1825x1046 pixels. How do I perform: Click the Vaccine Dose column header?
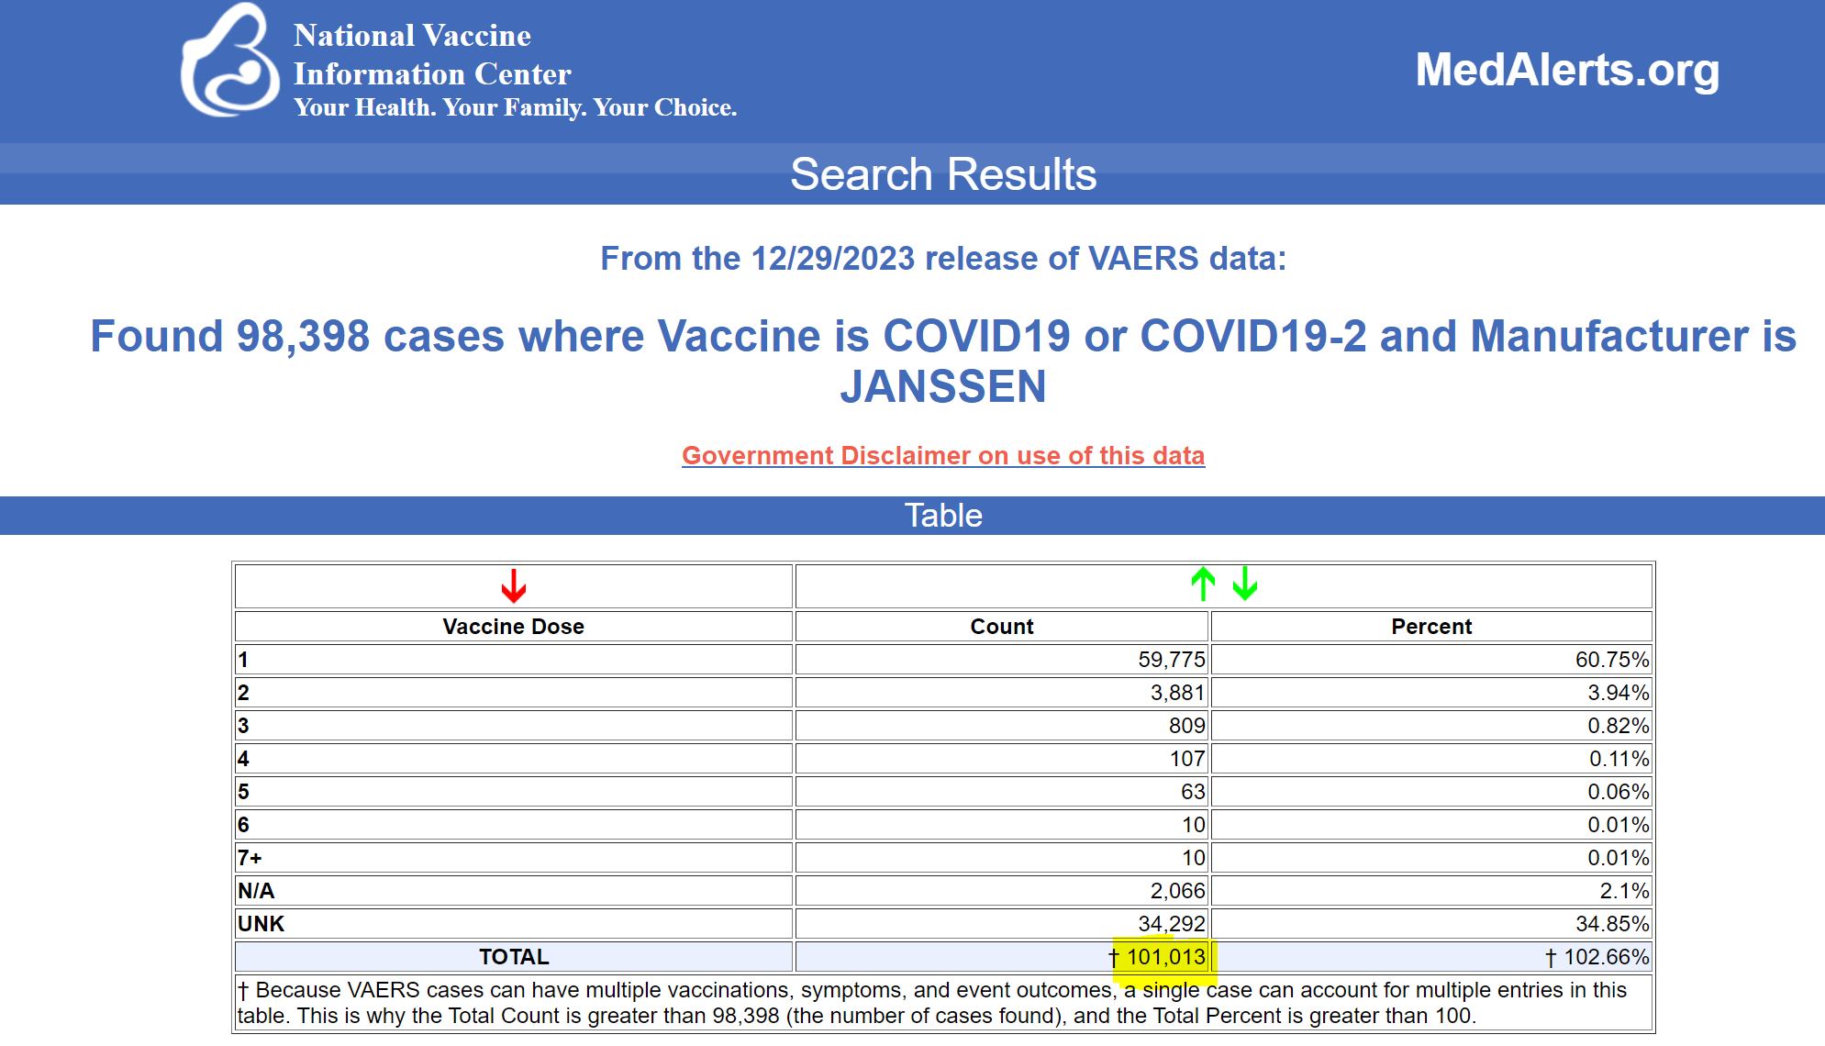[x=514, y=627]
